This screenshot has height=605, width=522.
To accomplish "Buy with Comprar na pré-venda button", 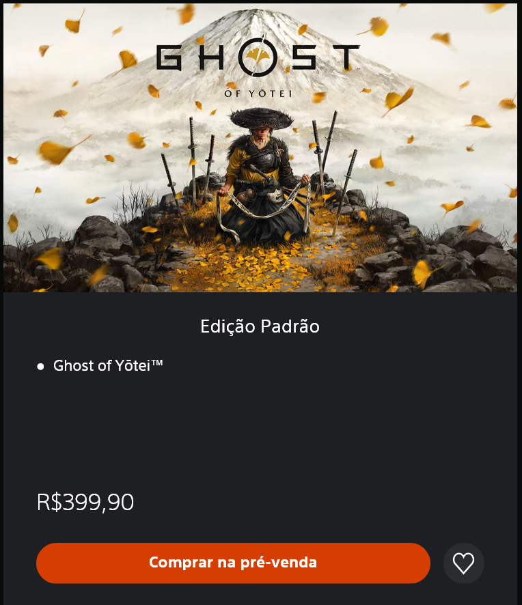I will [x=233, y=563].
